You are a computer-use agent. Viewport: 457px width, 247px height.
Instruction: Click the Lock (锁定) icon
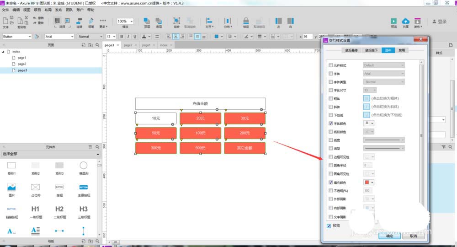[x=246, y=21]
